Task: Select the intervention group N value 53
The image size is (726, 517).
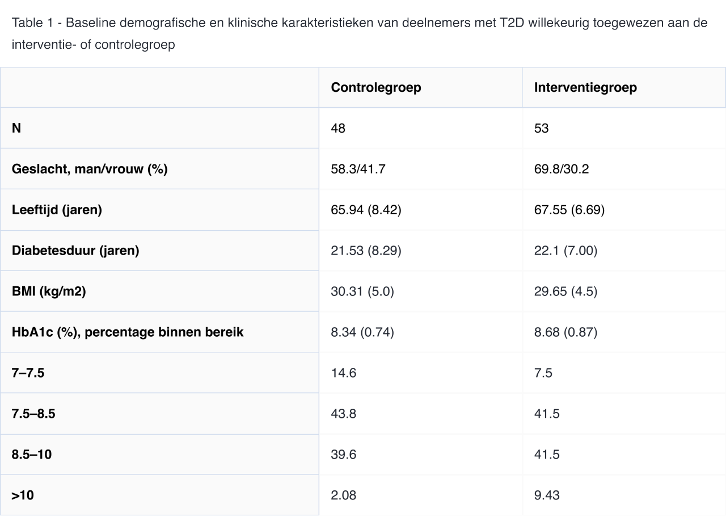Action: point(541,128)
